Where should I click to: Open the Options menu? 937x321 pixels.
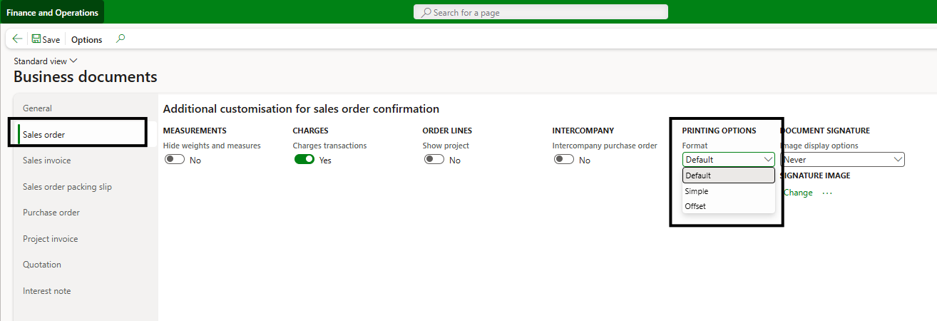[x=87, y=40]
